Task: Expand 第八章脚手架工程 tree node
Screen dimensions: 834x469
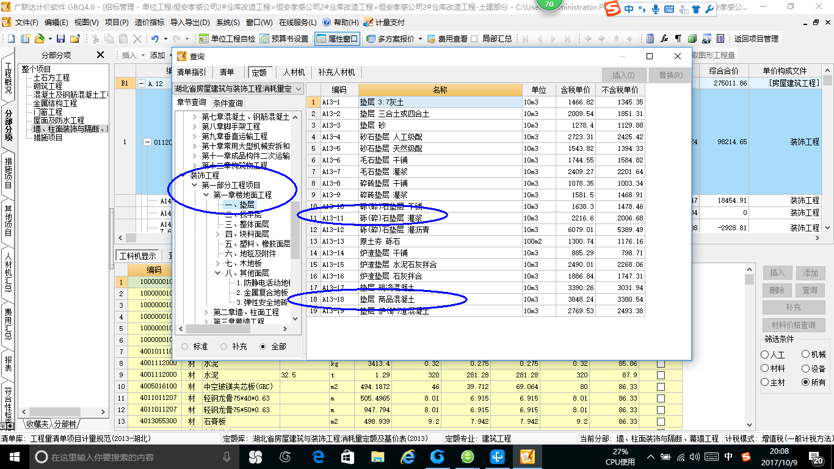Action: [195, 126]
